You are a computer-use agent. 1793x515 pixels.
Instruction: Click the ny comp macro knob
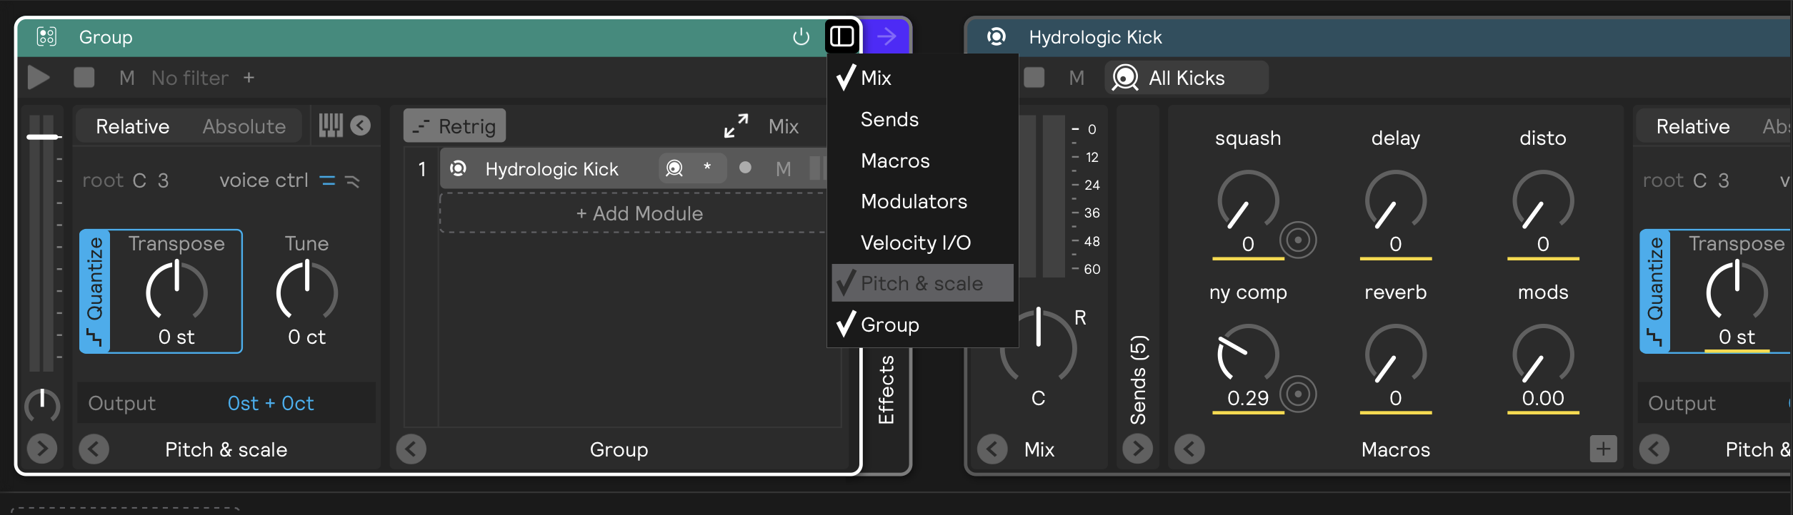1248,355
